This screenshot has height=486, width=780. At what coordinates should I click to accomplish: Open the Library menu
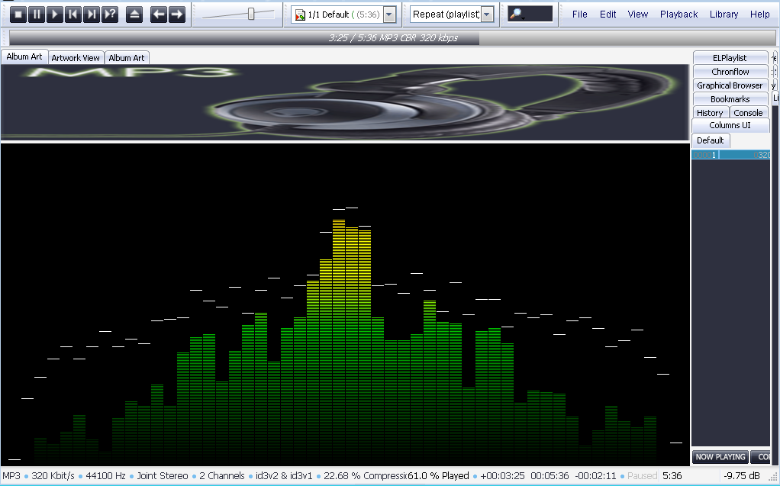pyautogui.click(x=724, y=14)
